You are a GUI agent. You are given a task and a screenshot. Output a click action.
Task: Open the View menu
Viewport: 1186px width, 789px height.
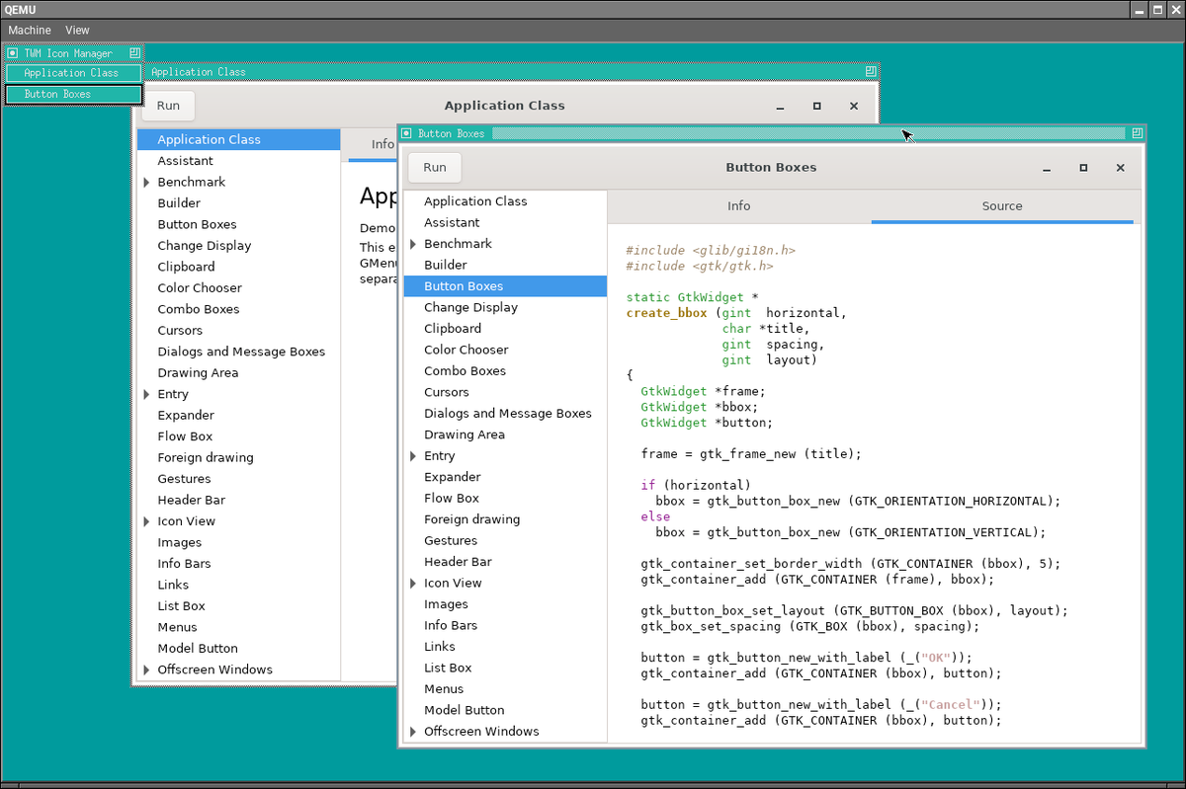76,30
